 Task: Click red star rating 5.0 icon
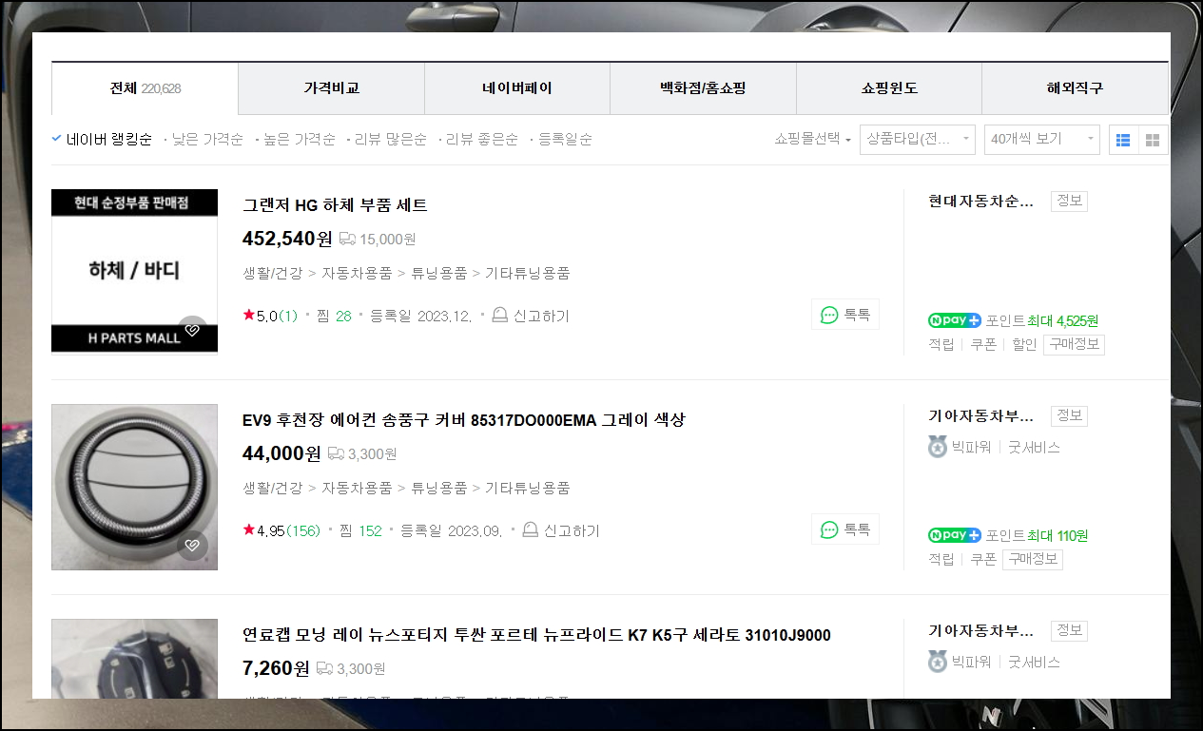(x=248, y=315)
